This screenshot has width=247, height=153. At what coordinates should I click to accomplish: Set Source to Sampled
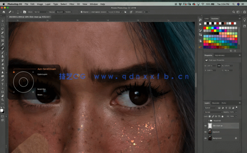coord(60,12)
